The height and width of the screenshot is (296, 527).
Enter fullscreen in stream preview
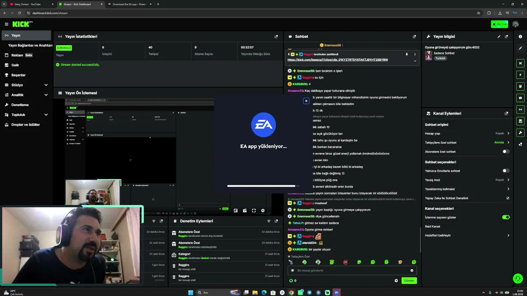[254, 210]
